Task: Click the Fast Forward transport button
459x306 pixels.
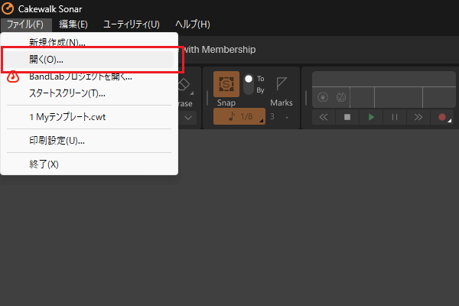Action: tap(418, 117)
